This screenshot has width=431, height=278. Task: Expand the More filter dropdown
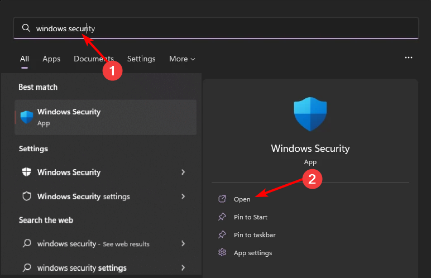point(182,59)
